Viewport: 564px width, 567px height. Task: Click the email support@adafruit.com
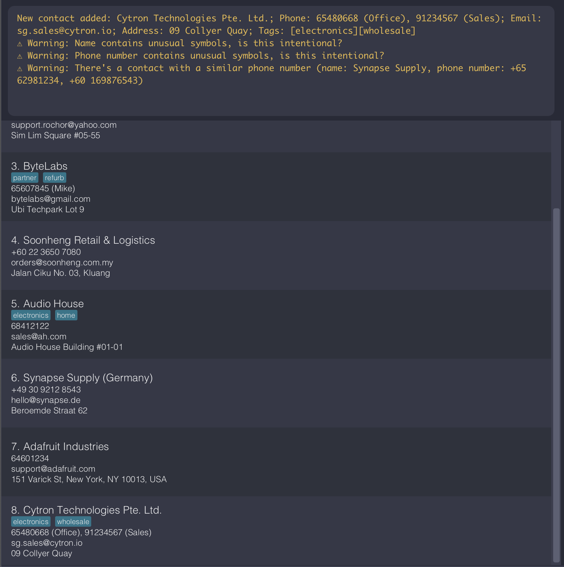[x=53, y=469]
